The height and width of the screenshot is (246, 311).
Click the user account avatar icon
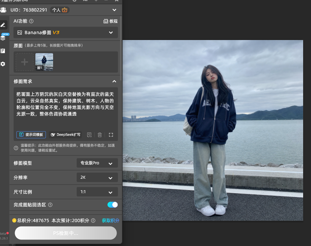3,10
